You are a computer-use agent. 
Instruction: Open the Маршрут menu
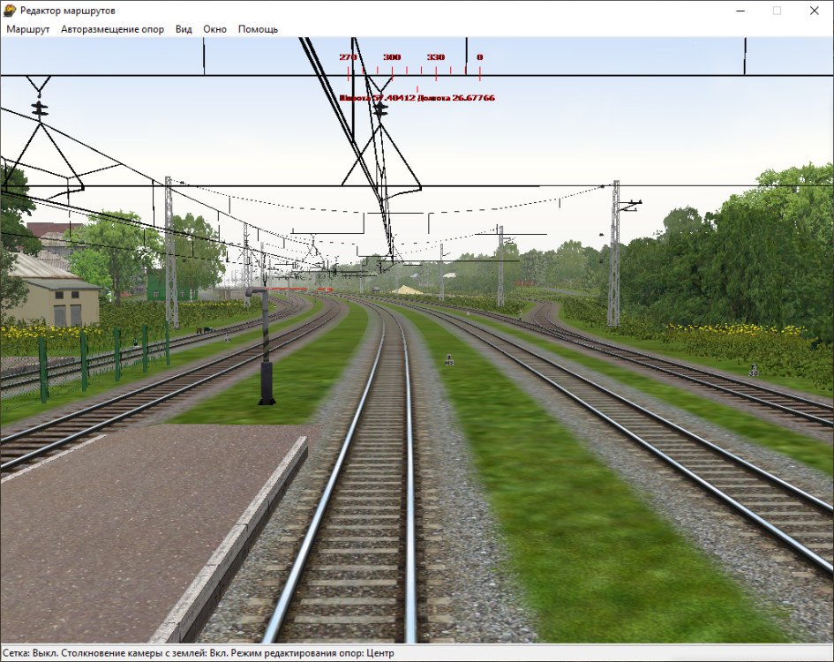pos(28,29)
